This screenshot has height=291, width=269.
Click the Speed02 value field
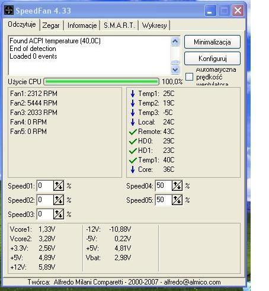point(45,200)
